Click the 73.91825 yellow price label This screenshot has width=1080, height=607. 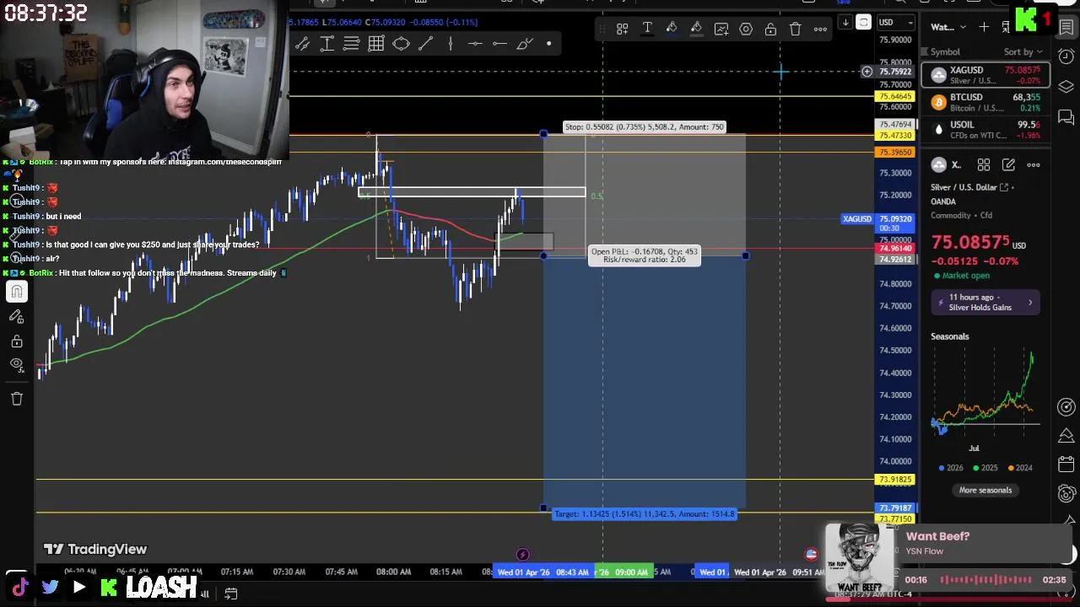click(895, 480)
